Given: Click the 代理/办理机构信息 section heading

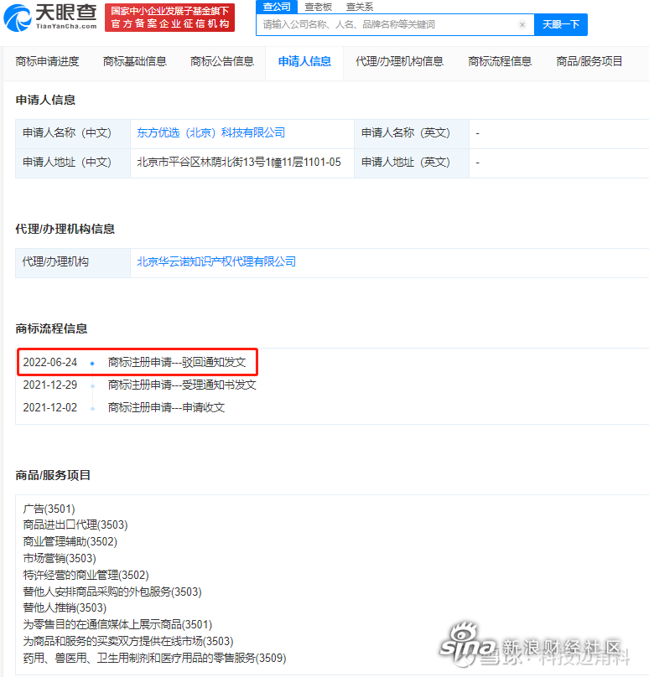Looking at the screenshot, I should [x=65, y=230].
